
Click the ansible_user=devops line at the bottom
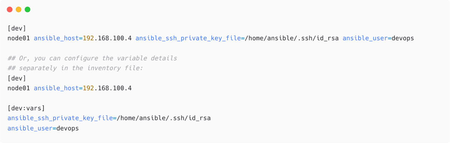pyautogui.click(x=43, y=128)
